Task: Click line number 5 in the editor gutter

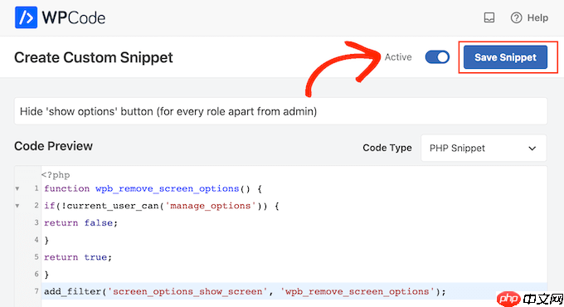Action: [x=36, y=257]
